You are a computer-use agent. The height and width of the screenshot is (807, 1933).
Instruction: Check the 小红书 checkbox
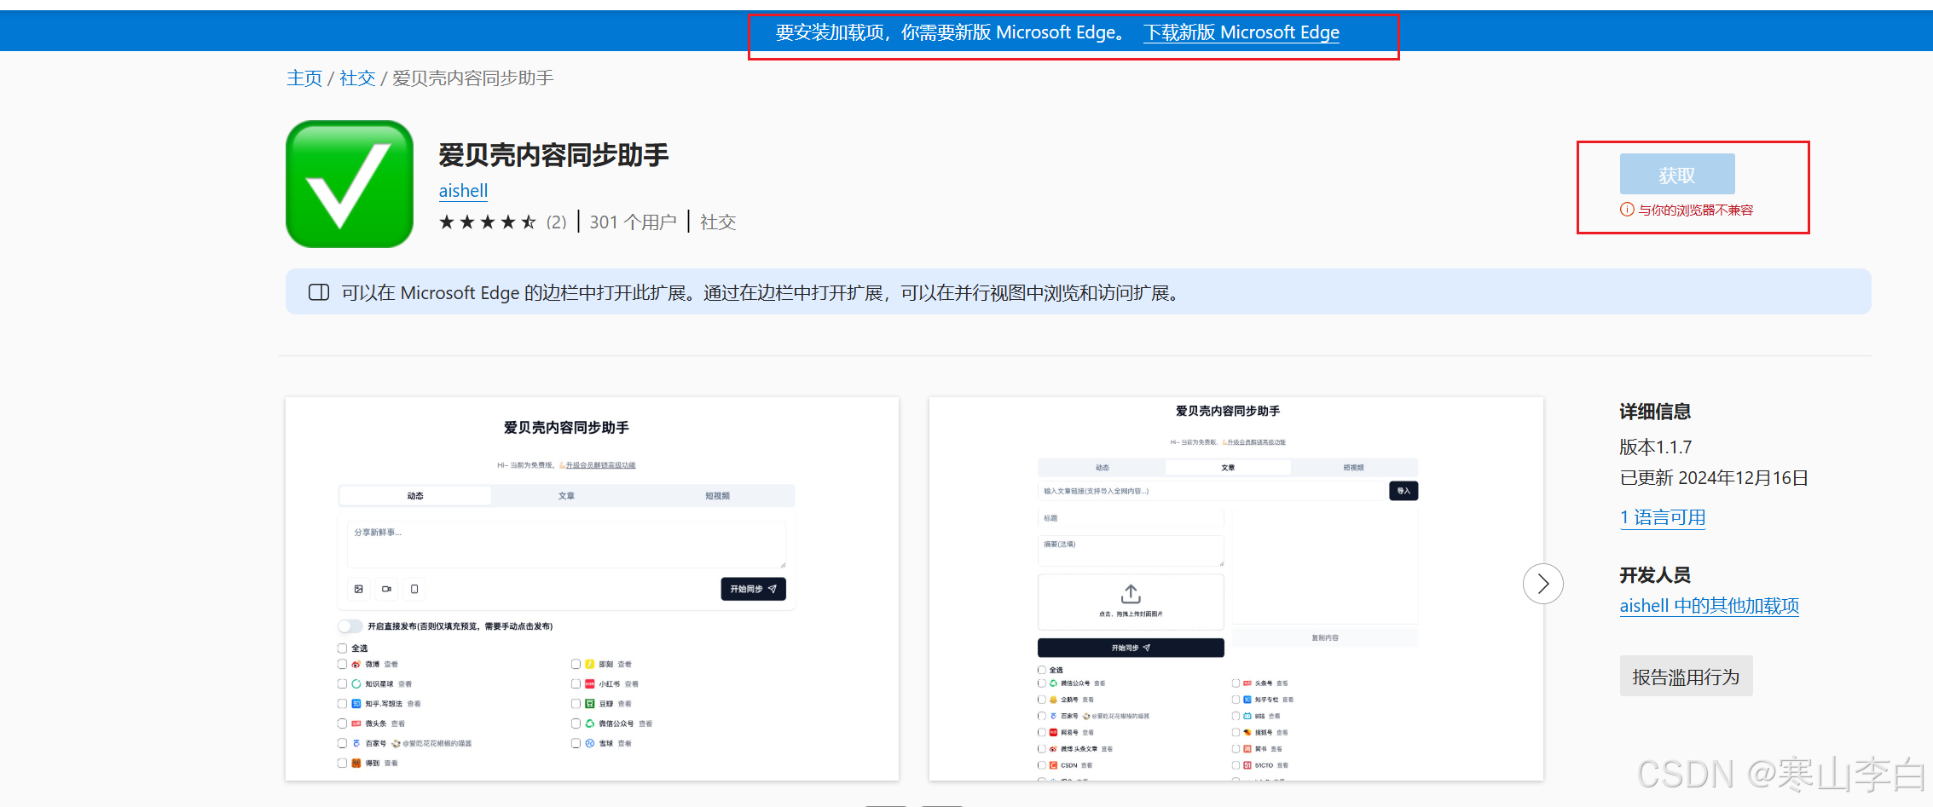point(576,683)
